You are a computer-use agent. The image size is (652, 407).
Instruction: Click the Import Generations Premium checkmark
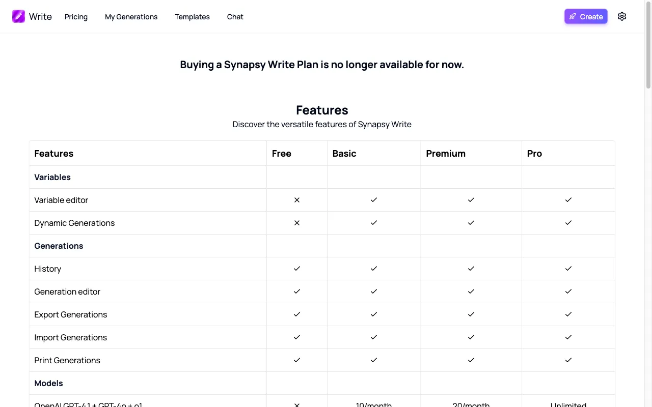point(471,337)
